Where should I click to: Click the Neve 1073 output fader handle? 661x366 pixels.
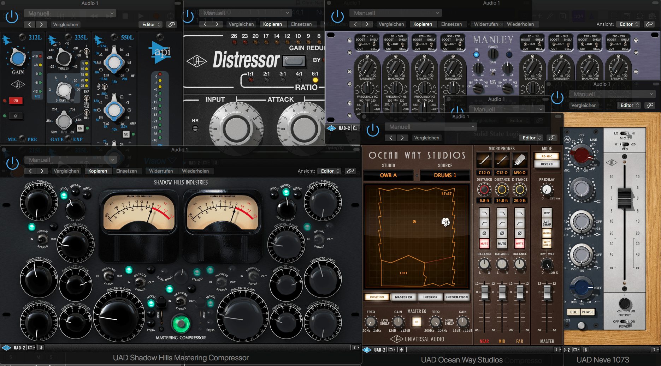(624, 198)
